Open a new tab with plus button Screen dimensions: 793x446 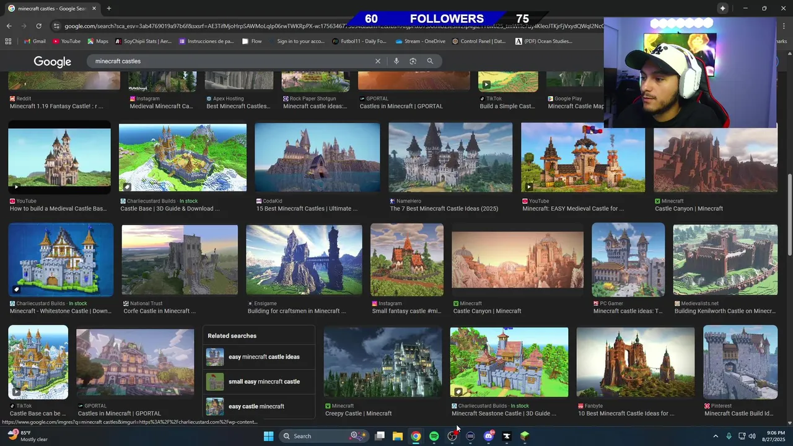pyautogui.click(x=109, y=9)
